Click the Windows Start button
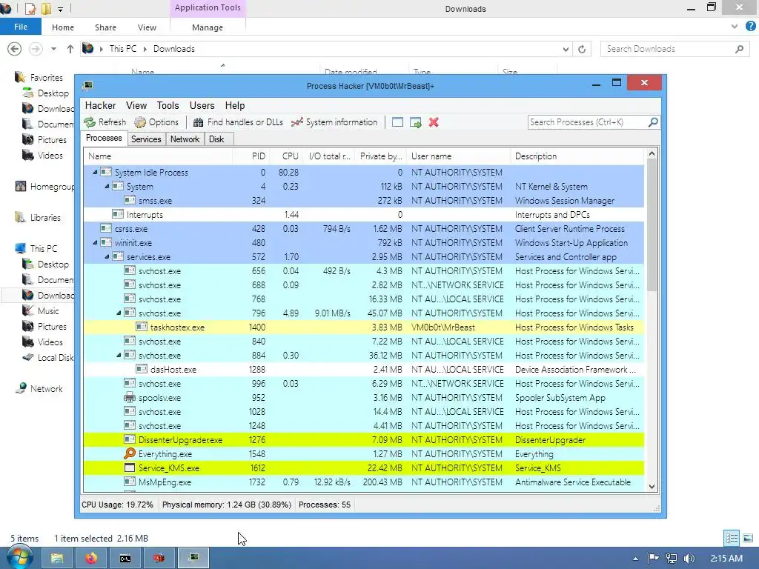The height and width of the screenshot is (569, 759). pyautogui.click(x=19, y=558)
